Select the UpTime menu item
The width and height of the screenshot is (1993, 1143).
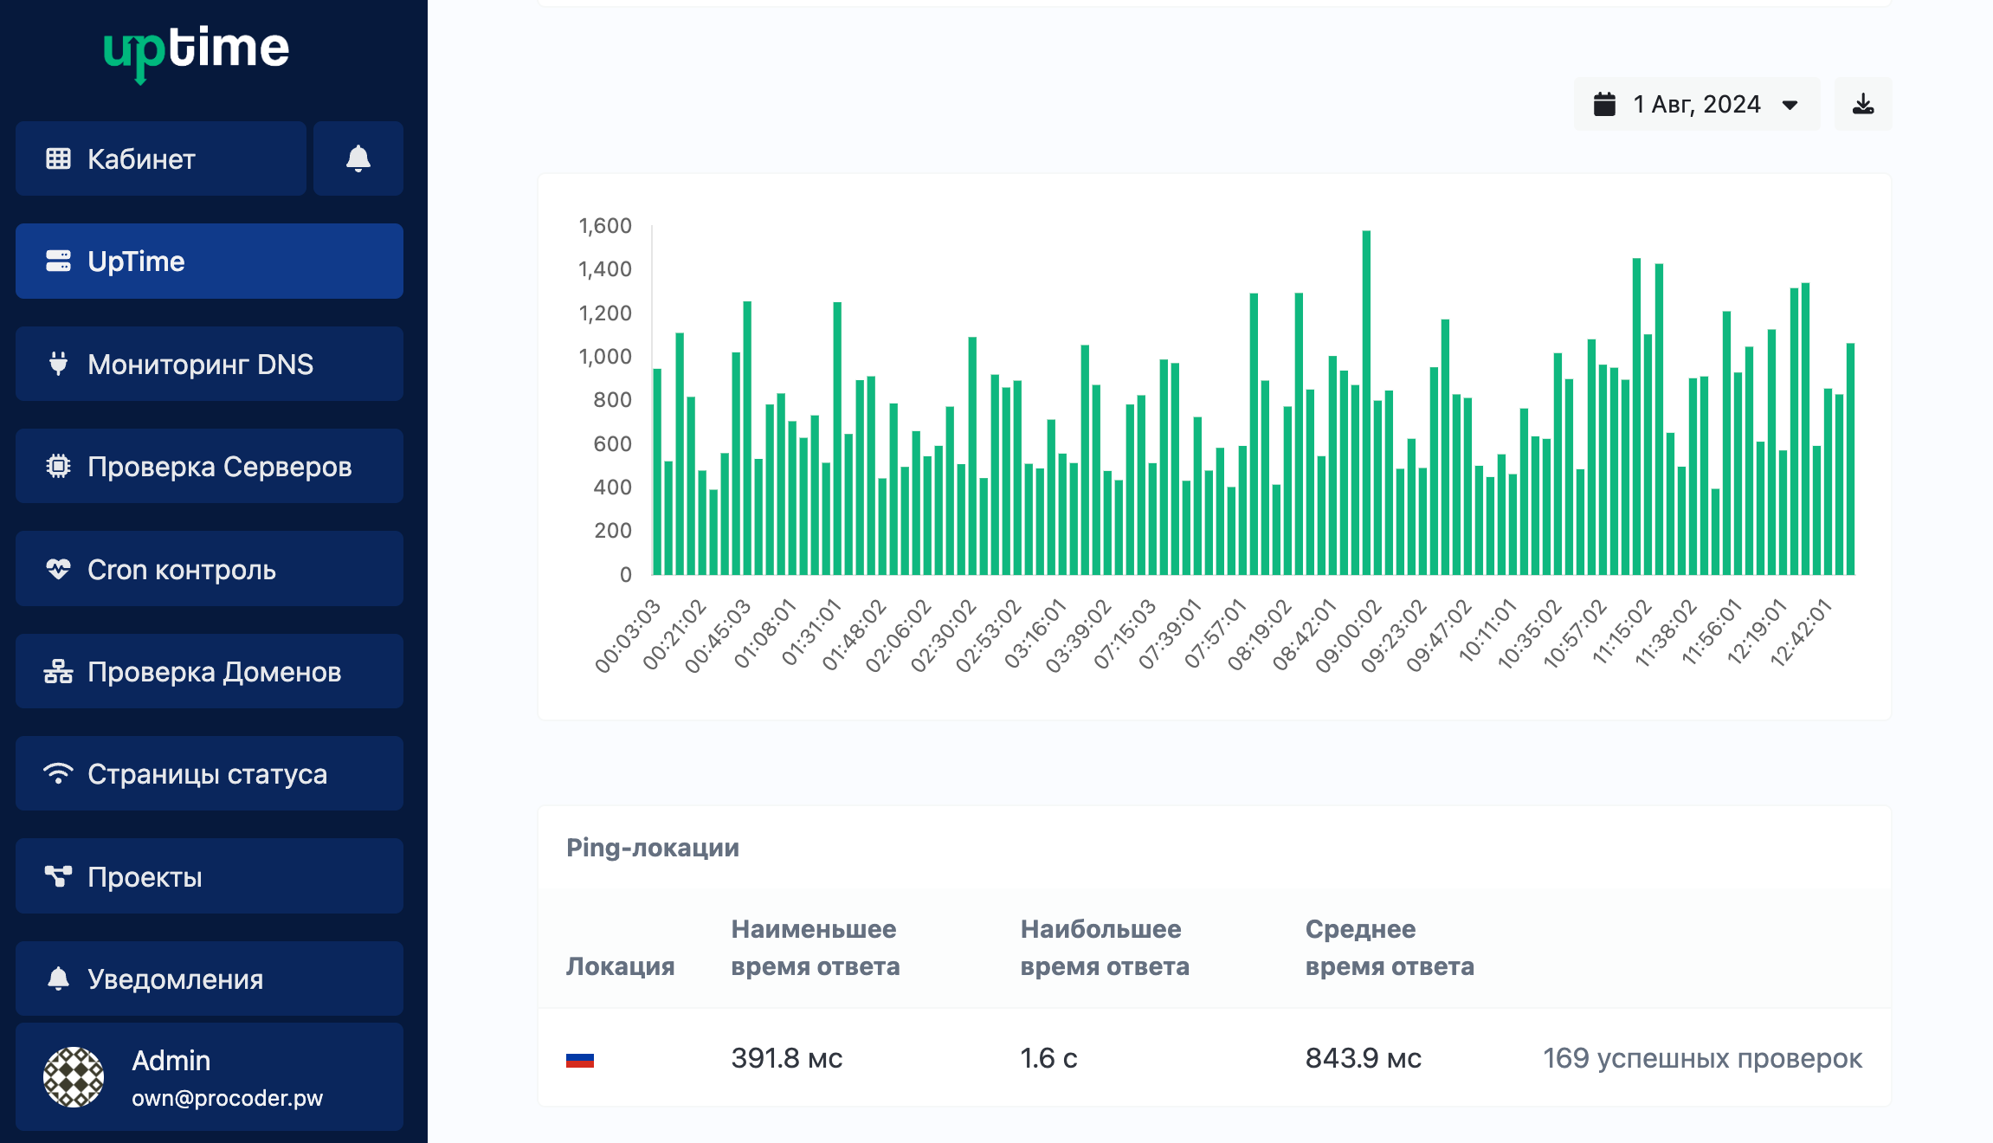tap(210, 262)
